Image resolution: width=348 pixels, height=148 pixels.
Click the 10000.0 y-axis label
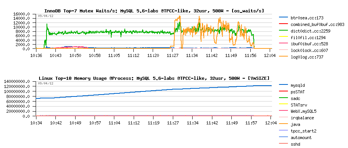click(x=22, y=27)
